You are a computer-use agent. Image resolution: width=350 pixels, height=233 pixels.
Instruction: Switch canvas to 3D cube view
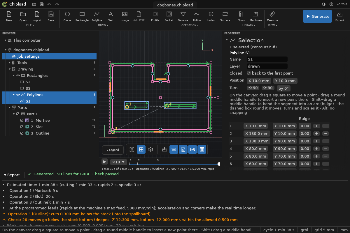(x=150, y=149)
